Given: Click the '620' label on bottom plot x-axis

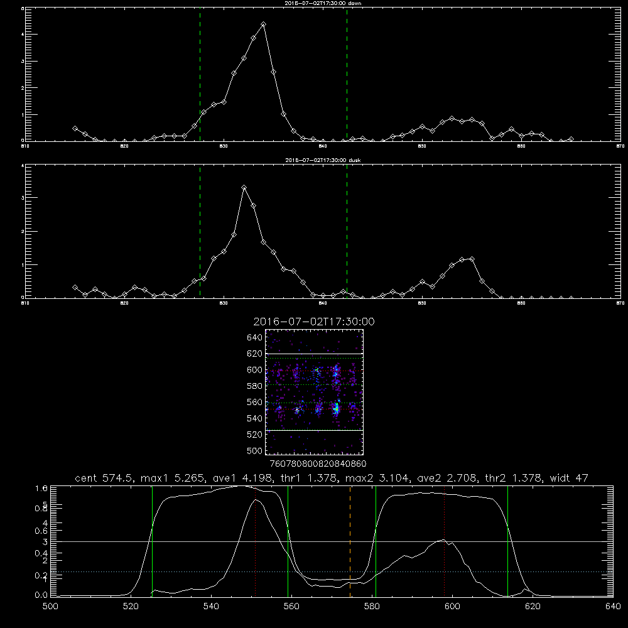Looking at the screenshot, I should coord(533,607).
